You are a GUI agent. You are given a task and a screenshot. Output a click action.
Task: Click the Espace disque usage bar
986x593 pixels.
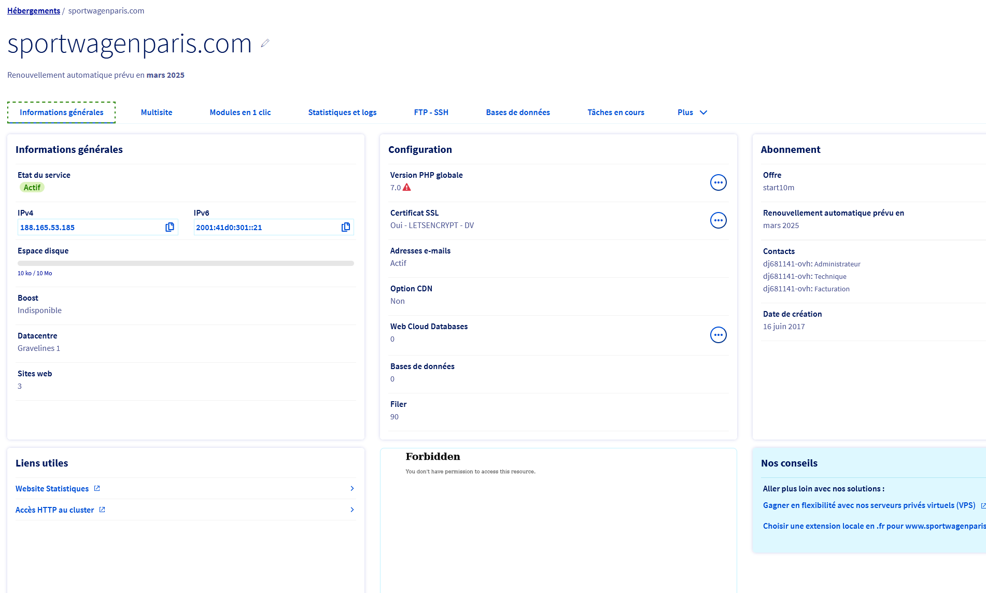click(186, 263)
